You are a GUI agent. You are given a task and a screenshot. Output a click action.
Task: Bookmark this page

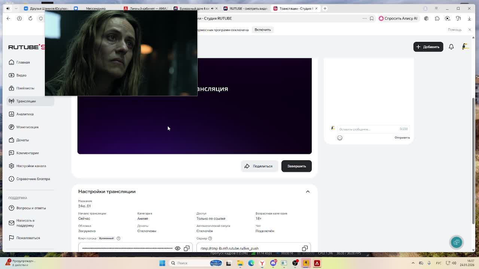(372, 18)
